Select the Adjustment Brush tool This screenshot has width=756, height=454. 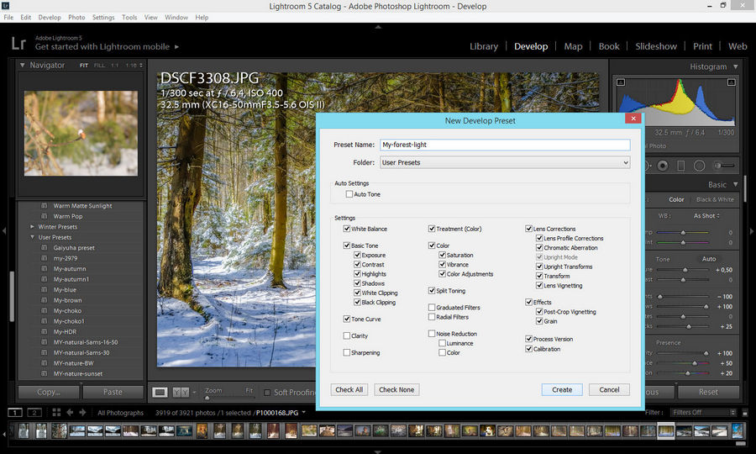click(724, 166)
